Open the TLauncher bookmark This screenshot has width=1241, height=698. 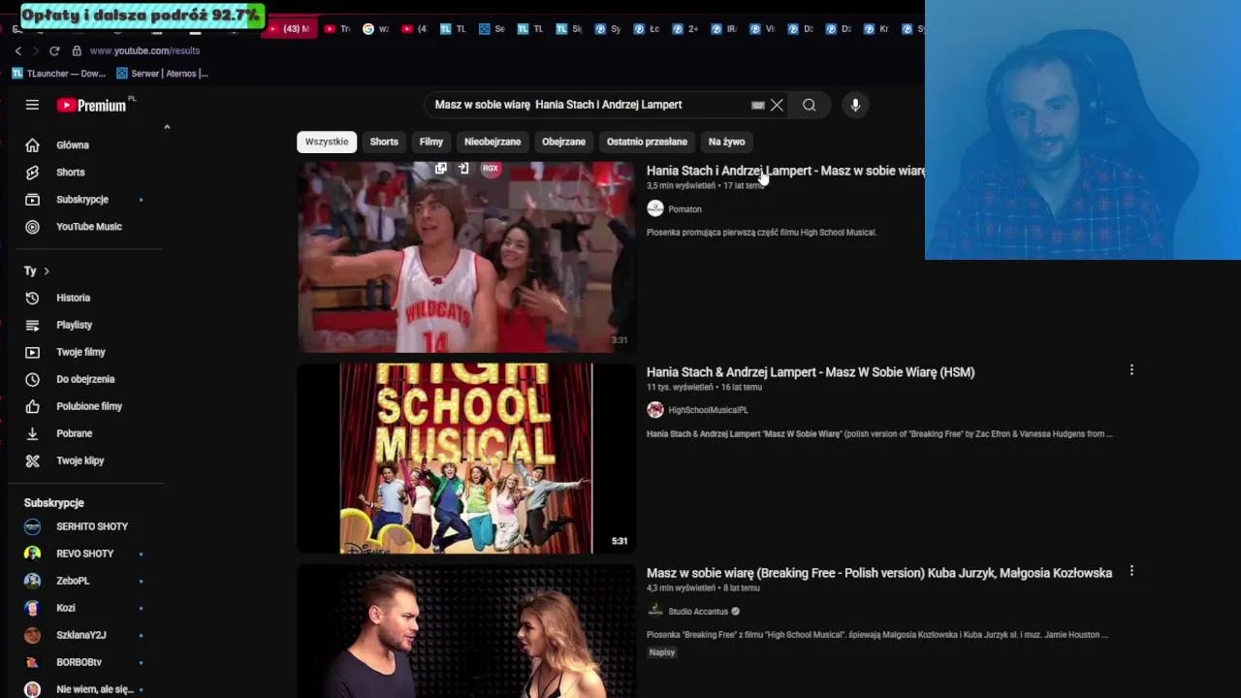(x=59, y=74)
